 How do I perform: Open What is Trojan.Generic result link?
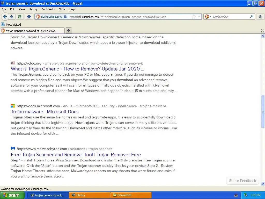77,69
